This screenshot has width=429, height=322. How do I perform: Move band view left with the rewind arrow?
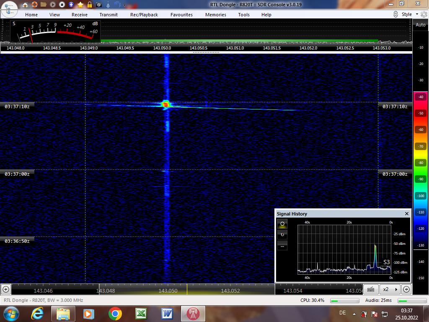[x=6, y=289]
